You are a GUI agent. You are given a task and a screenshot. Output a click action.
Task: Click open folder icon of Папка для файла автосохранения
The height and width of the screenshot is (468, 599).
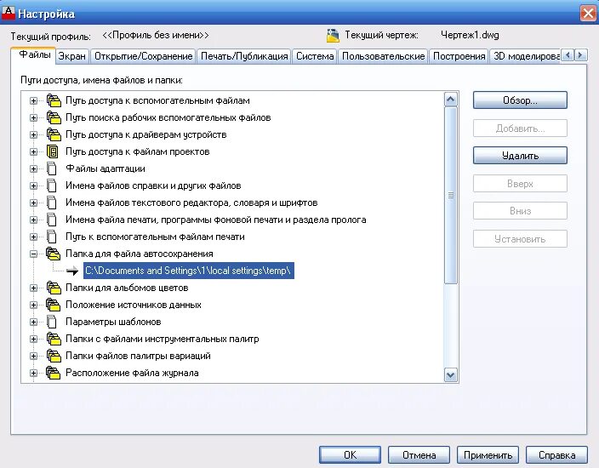coord(54,254)
